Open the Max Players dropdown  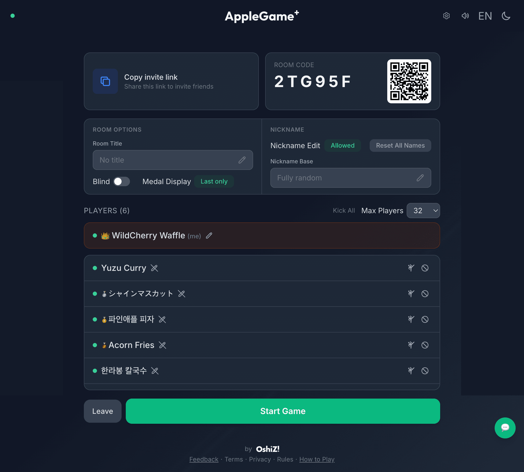tap(423, 211)
